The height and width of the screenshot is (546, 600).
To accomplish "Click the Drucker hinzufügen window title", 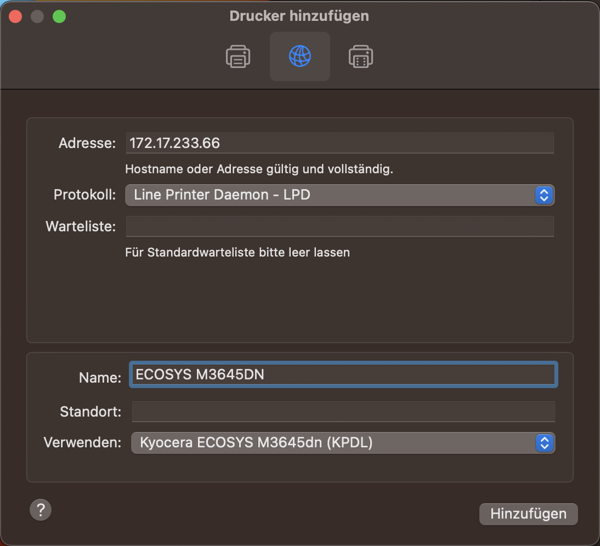I will click(299, 16).
